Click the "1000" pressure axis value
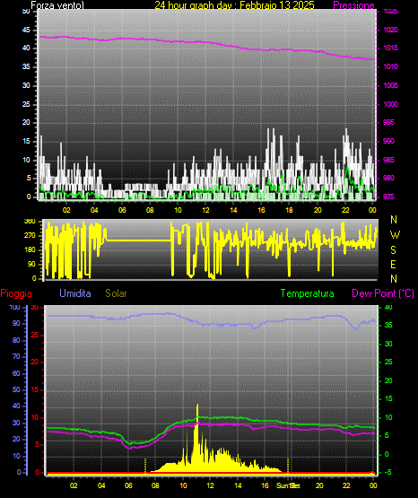 (x=391, y=104)
